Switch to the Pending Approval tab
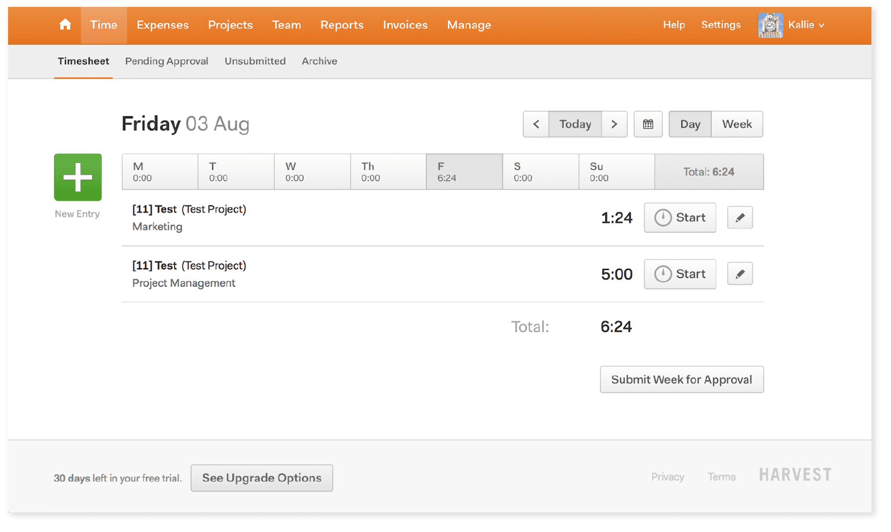The height and width of the screenshot is (532, 891). click(x=166, y=61)
